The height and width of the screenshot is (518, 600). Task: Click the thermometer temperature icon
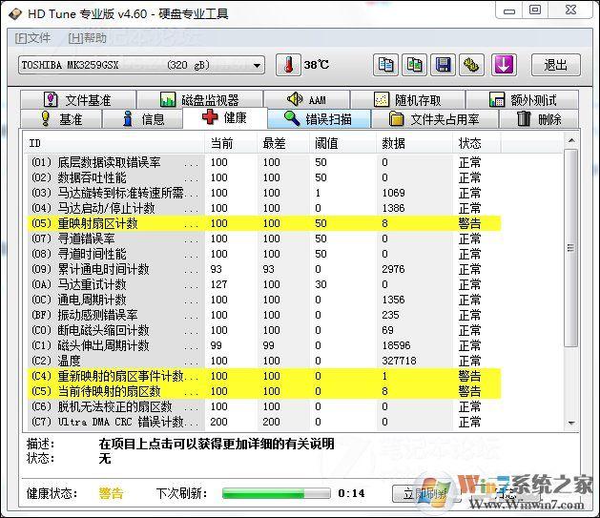point(288,65)
